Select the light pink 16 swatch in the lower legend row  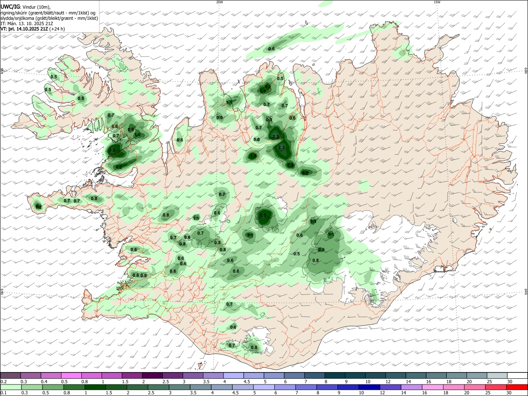(x=433, y=387)
